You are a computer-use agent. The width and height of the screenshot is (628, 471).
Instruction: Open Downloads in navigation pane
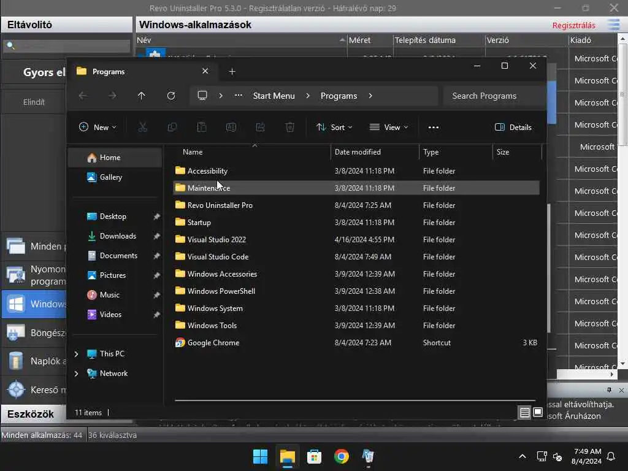pos(118,236)
